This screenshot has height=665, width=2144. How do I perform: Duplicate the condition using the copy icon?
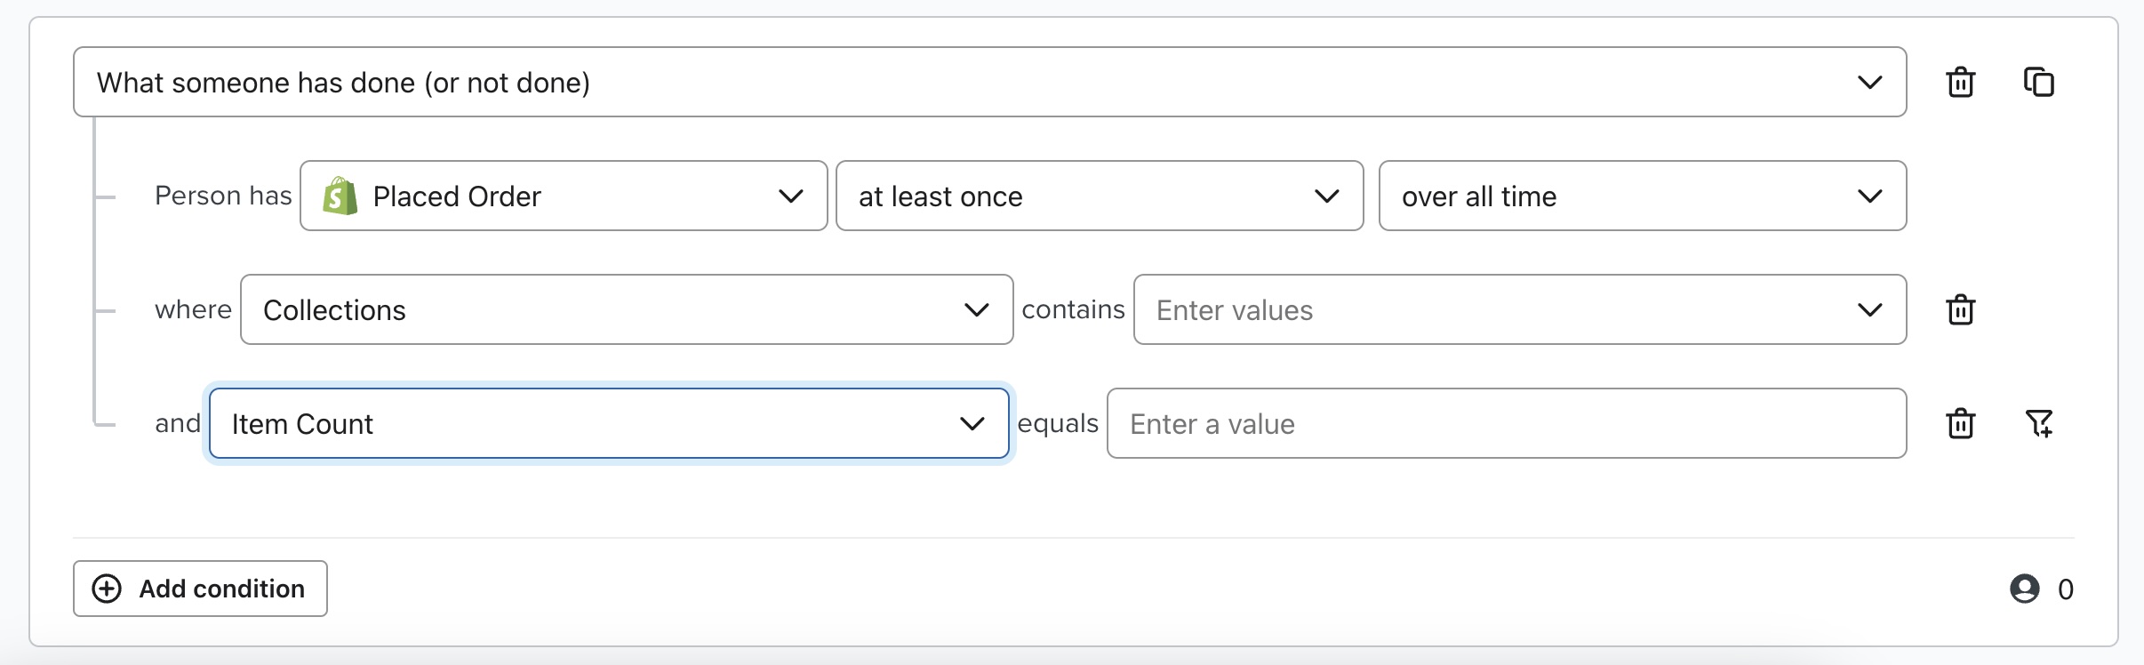tap(2038, 82)
